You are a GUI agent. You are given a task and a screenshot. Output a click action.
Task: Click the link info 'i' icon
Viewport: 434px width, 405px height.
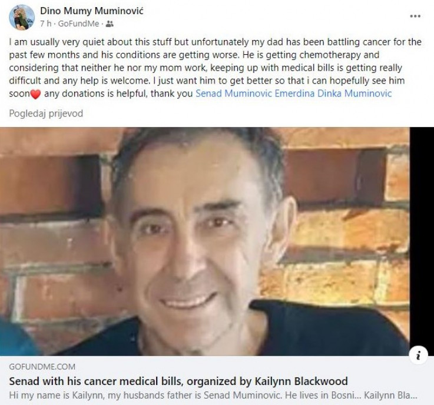pyautogui.click(x=418, y=355)
